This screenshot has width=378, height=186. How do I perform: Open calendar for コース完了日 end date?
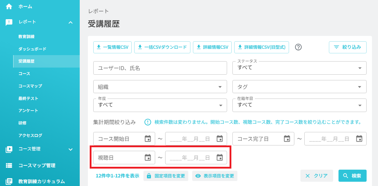pyautogui.click(x=359, y=139)
